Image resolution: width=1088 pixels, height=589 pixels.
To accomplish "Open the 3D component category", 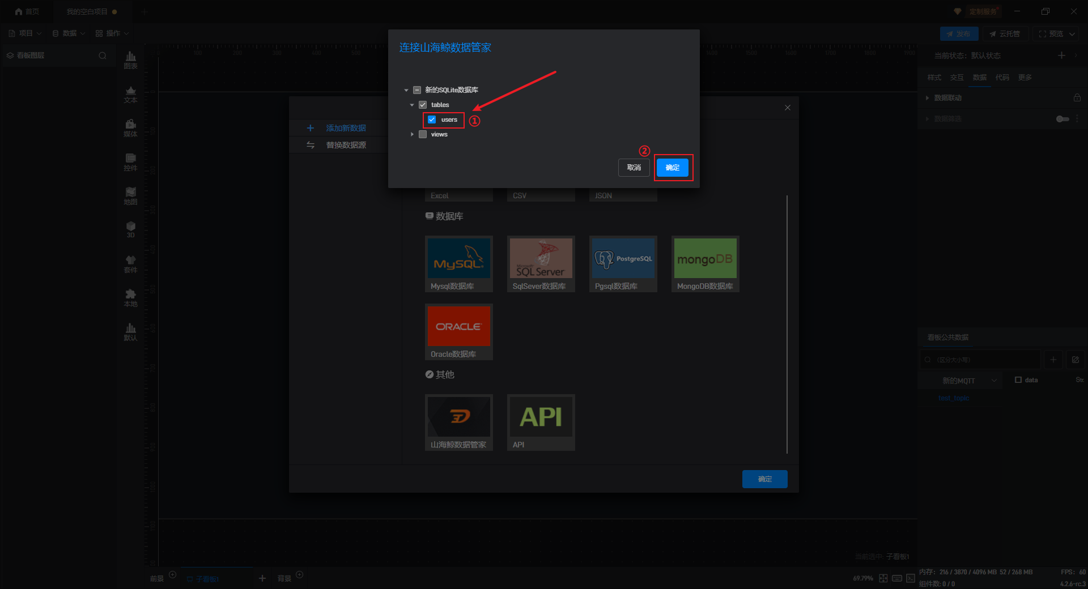I will tap(130, 229).
